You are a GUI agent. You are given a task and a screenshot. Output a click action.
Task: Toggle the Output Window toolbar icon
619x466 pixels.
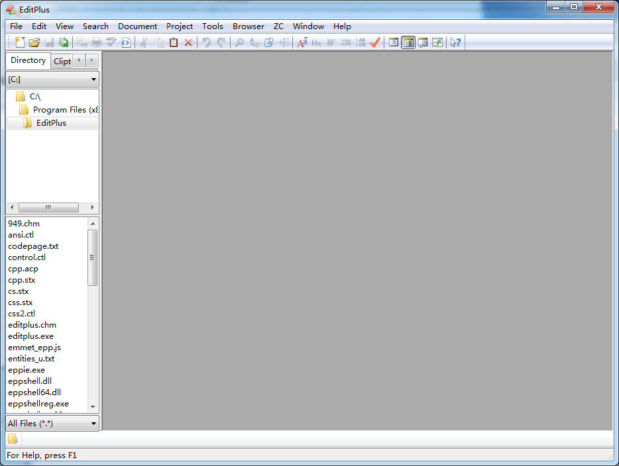(423, 42)
